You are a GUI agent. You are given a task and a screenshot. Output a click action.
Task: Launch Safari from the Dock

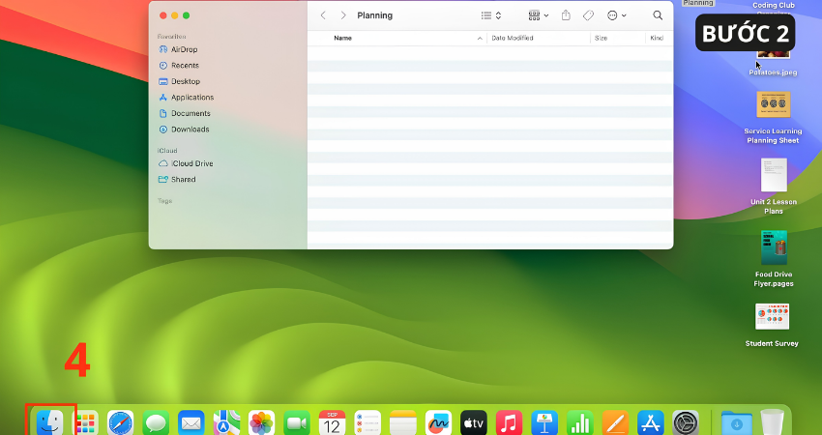coord(121,422)
